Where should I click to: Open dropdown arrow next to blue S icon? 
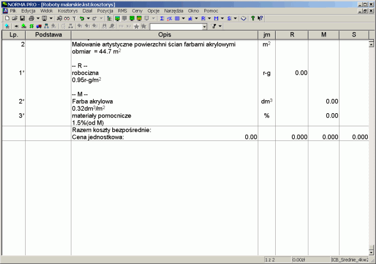click(x=235, y=18)
